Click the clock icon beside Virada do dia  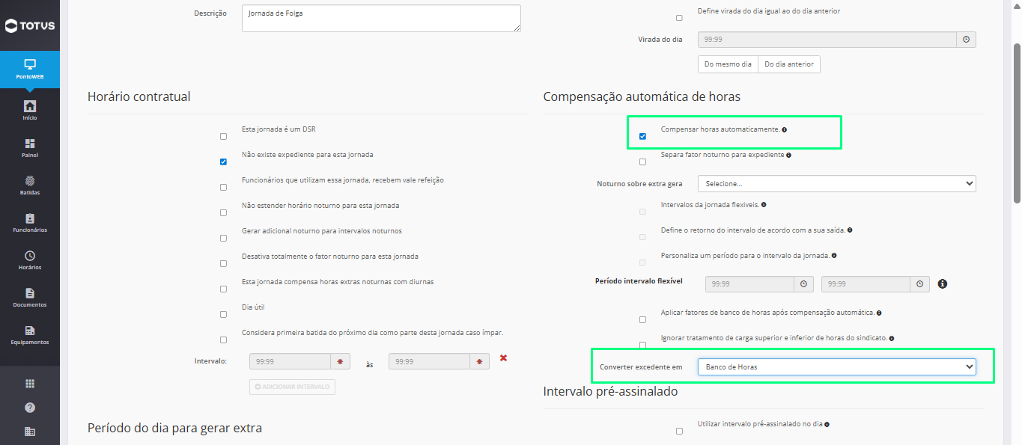tap(966, 40)
